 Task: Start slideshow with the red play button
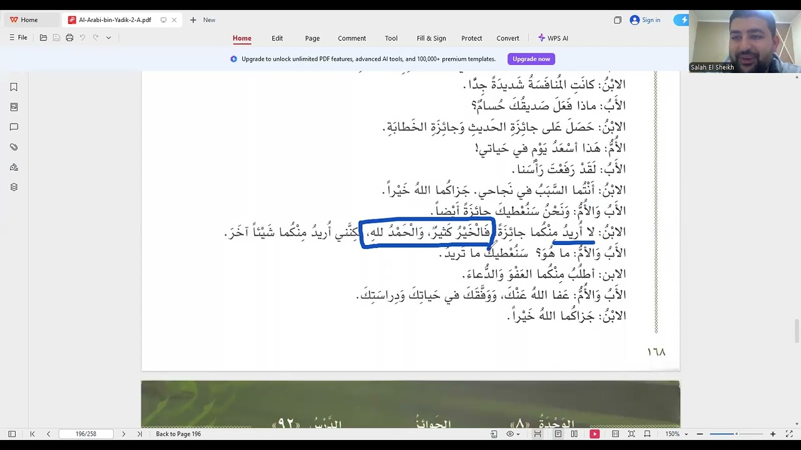[x=594, y=434]
